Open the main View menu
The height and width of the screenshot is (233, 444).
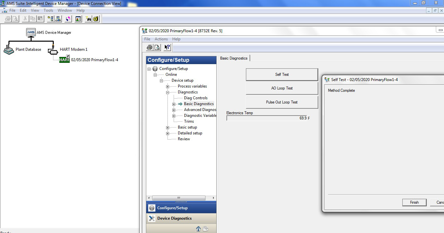35,10
